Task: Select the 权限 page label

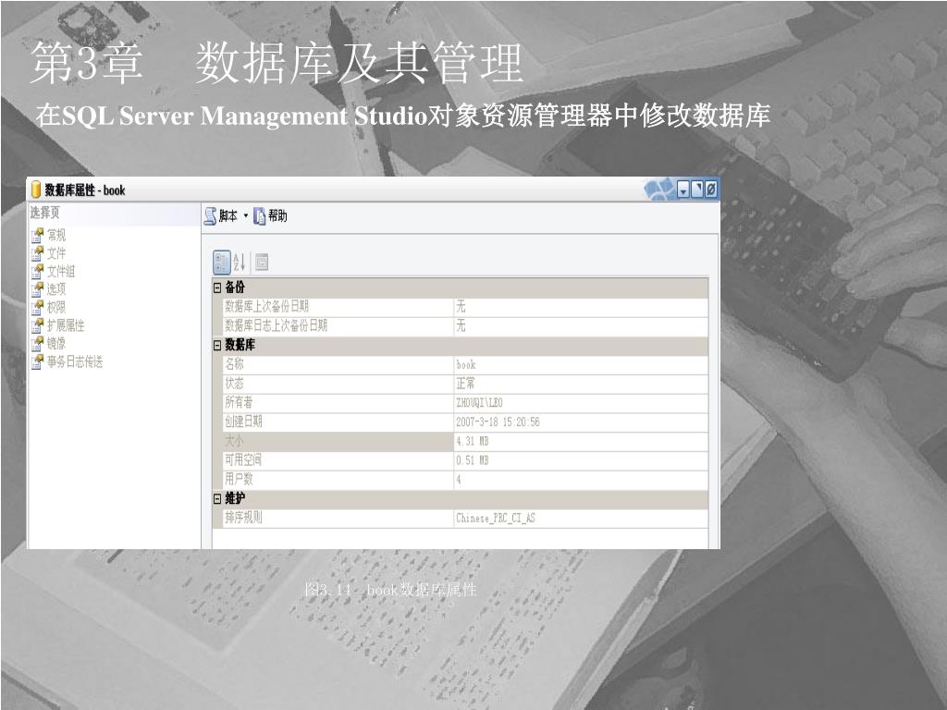Action: [x=56, y=307]
